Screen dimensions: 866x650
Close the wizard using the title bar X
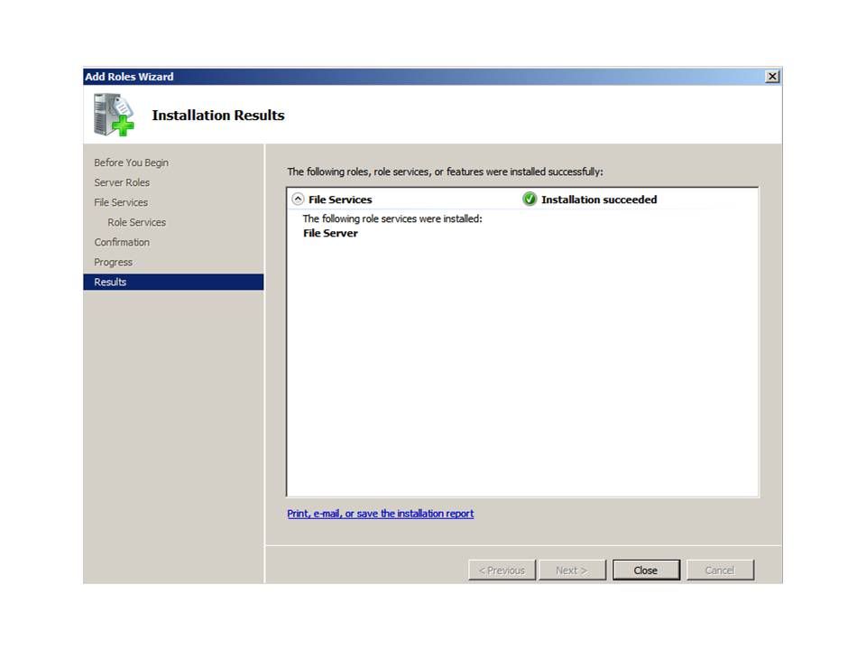(772, 77)
